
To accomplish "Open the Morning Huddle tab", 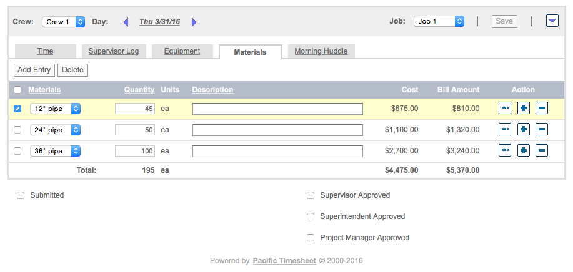I will click(x=321, y=51).
